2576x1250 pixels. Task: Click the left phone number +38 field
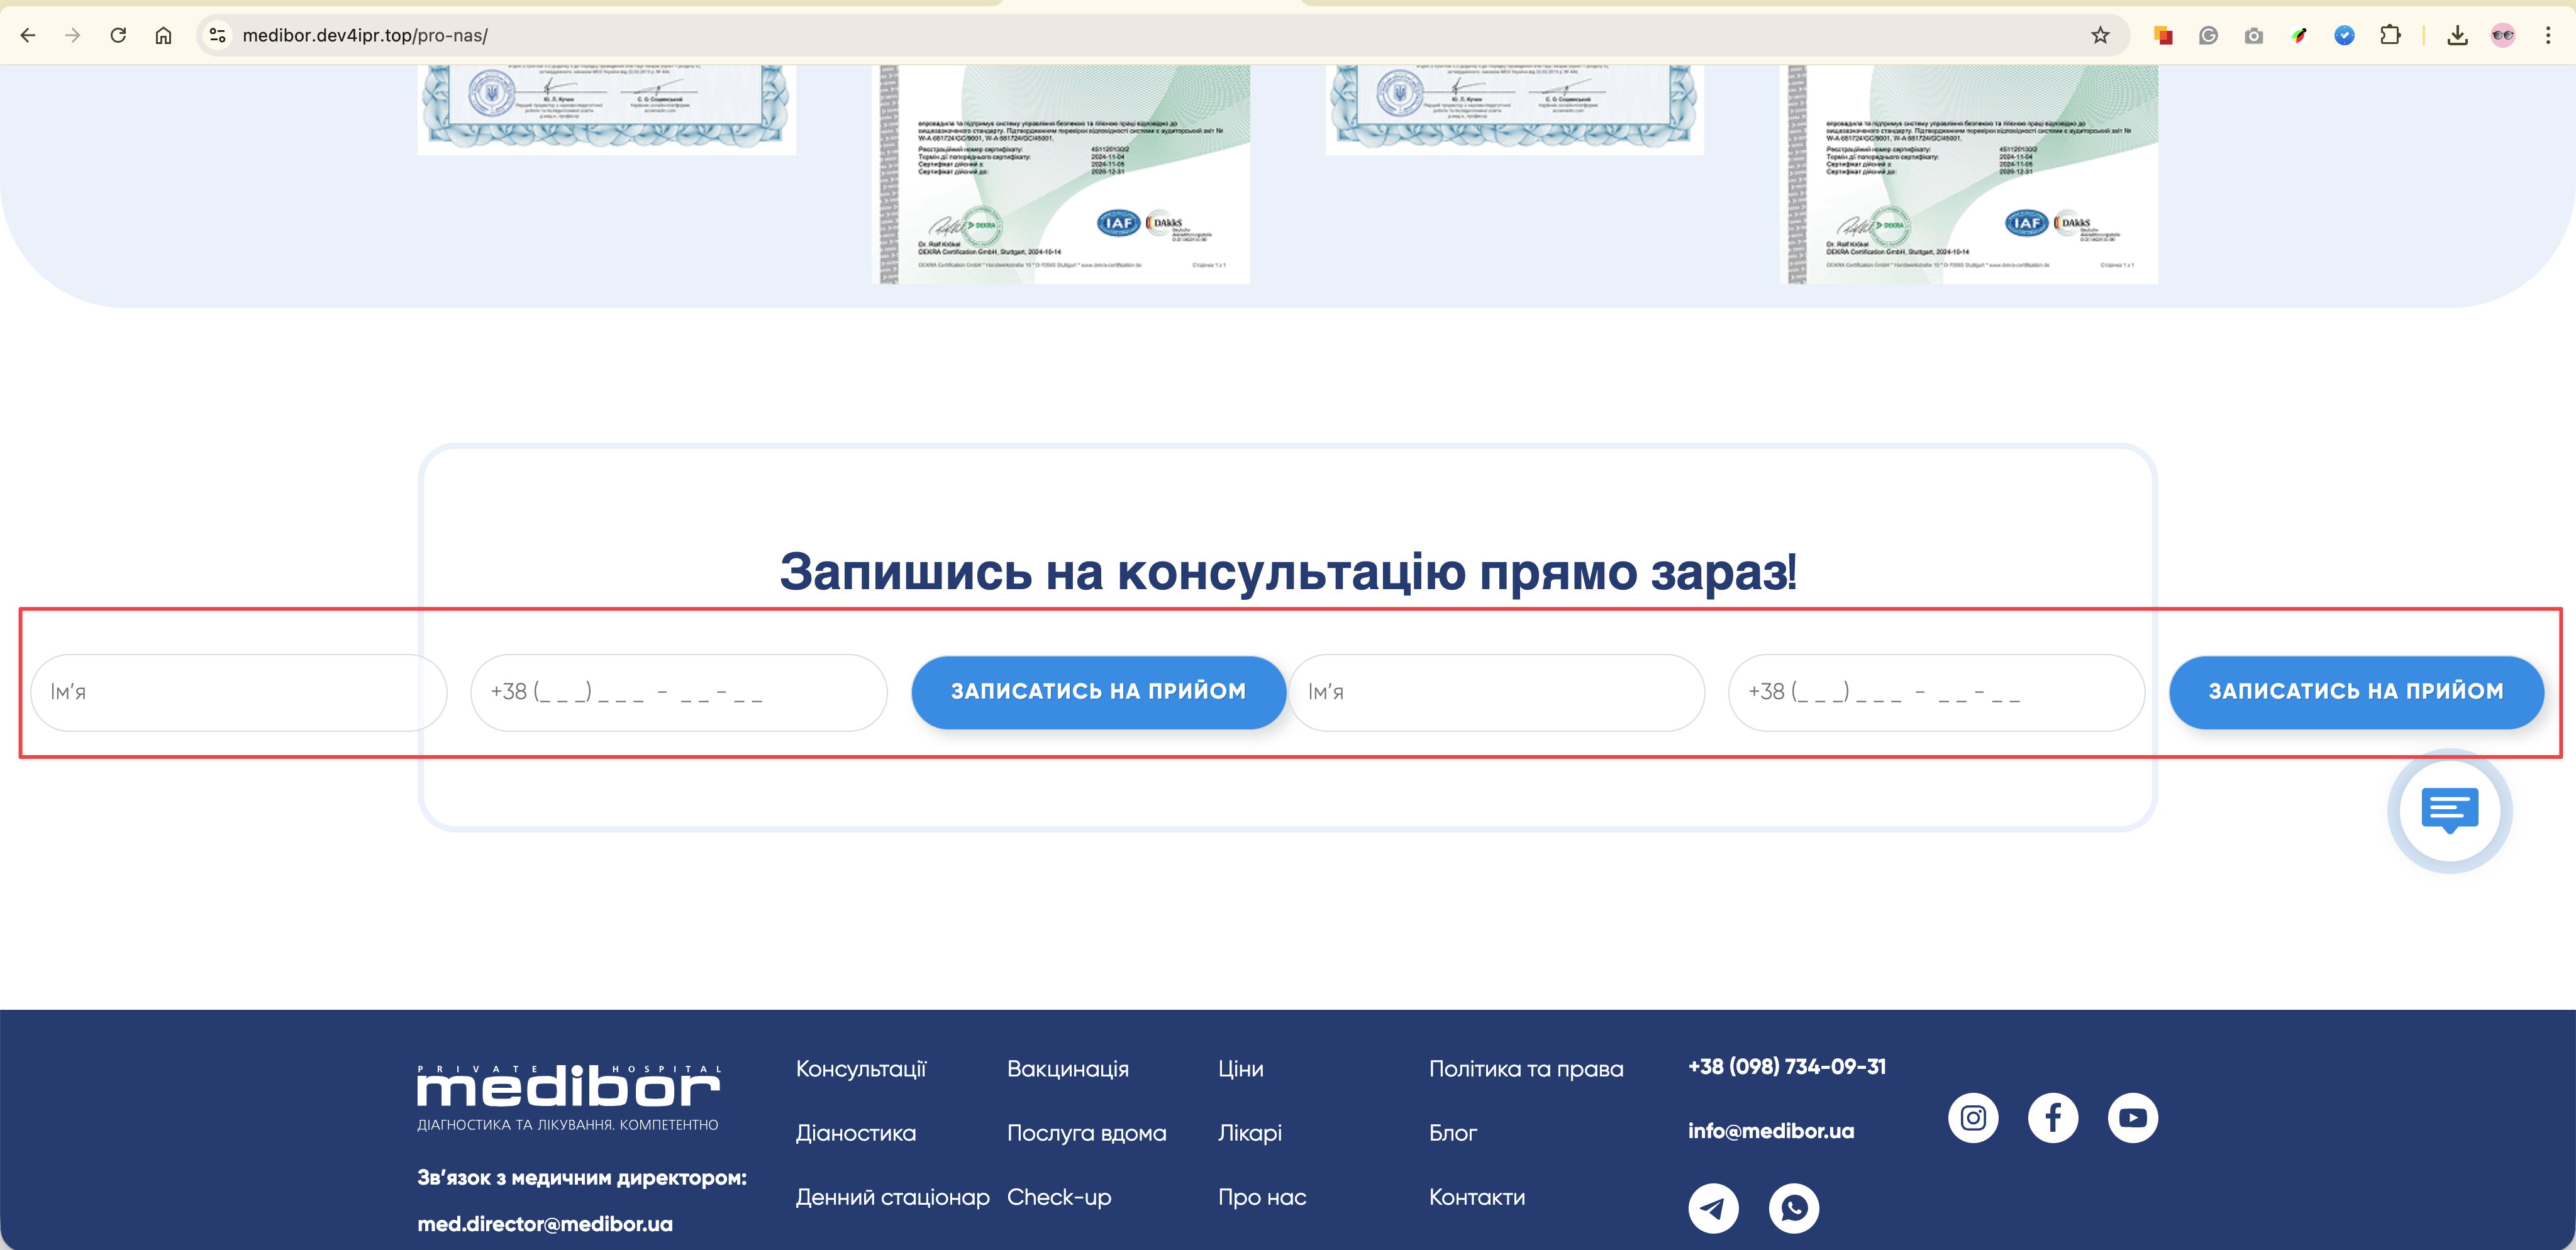(x=678, y=692)
